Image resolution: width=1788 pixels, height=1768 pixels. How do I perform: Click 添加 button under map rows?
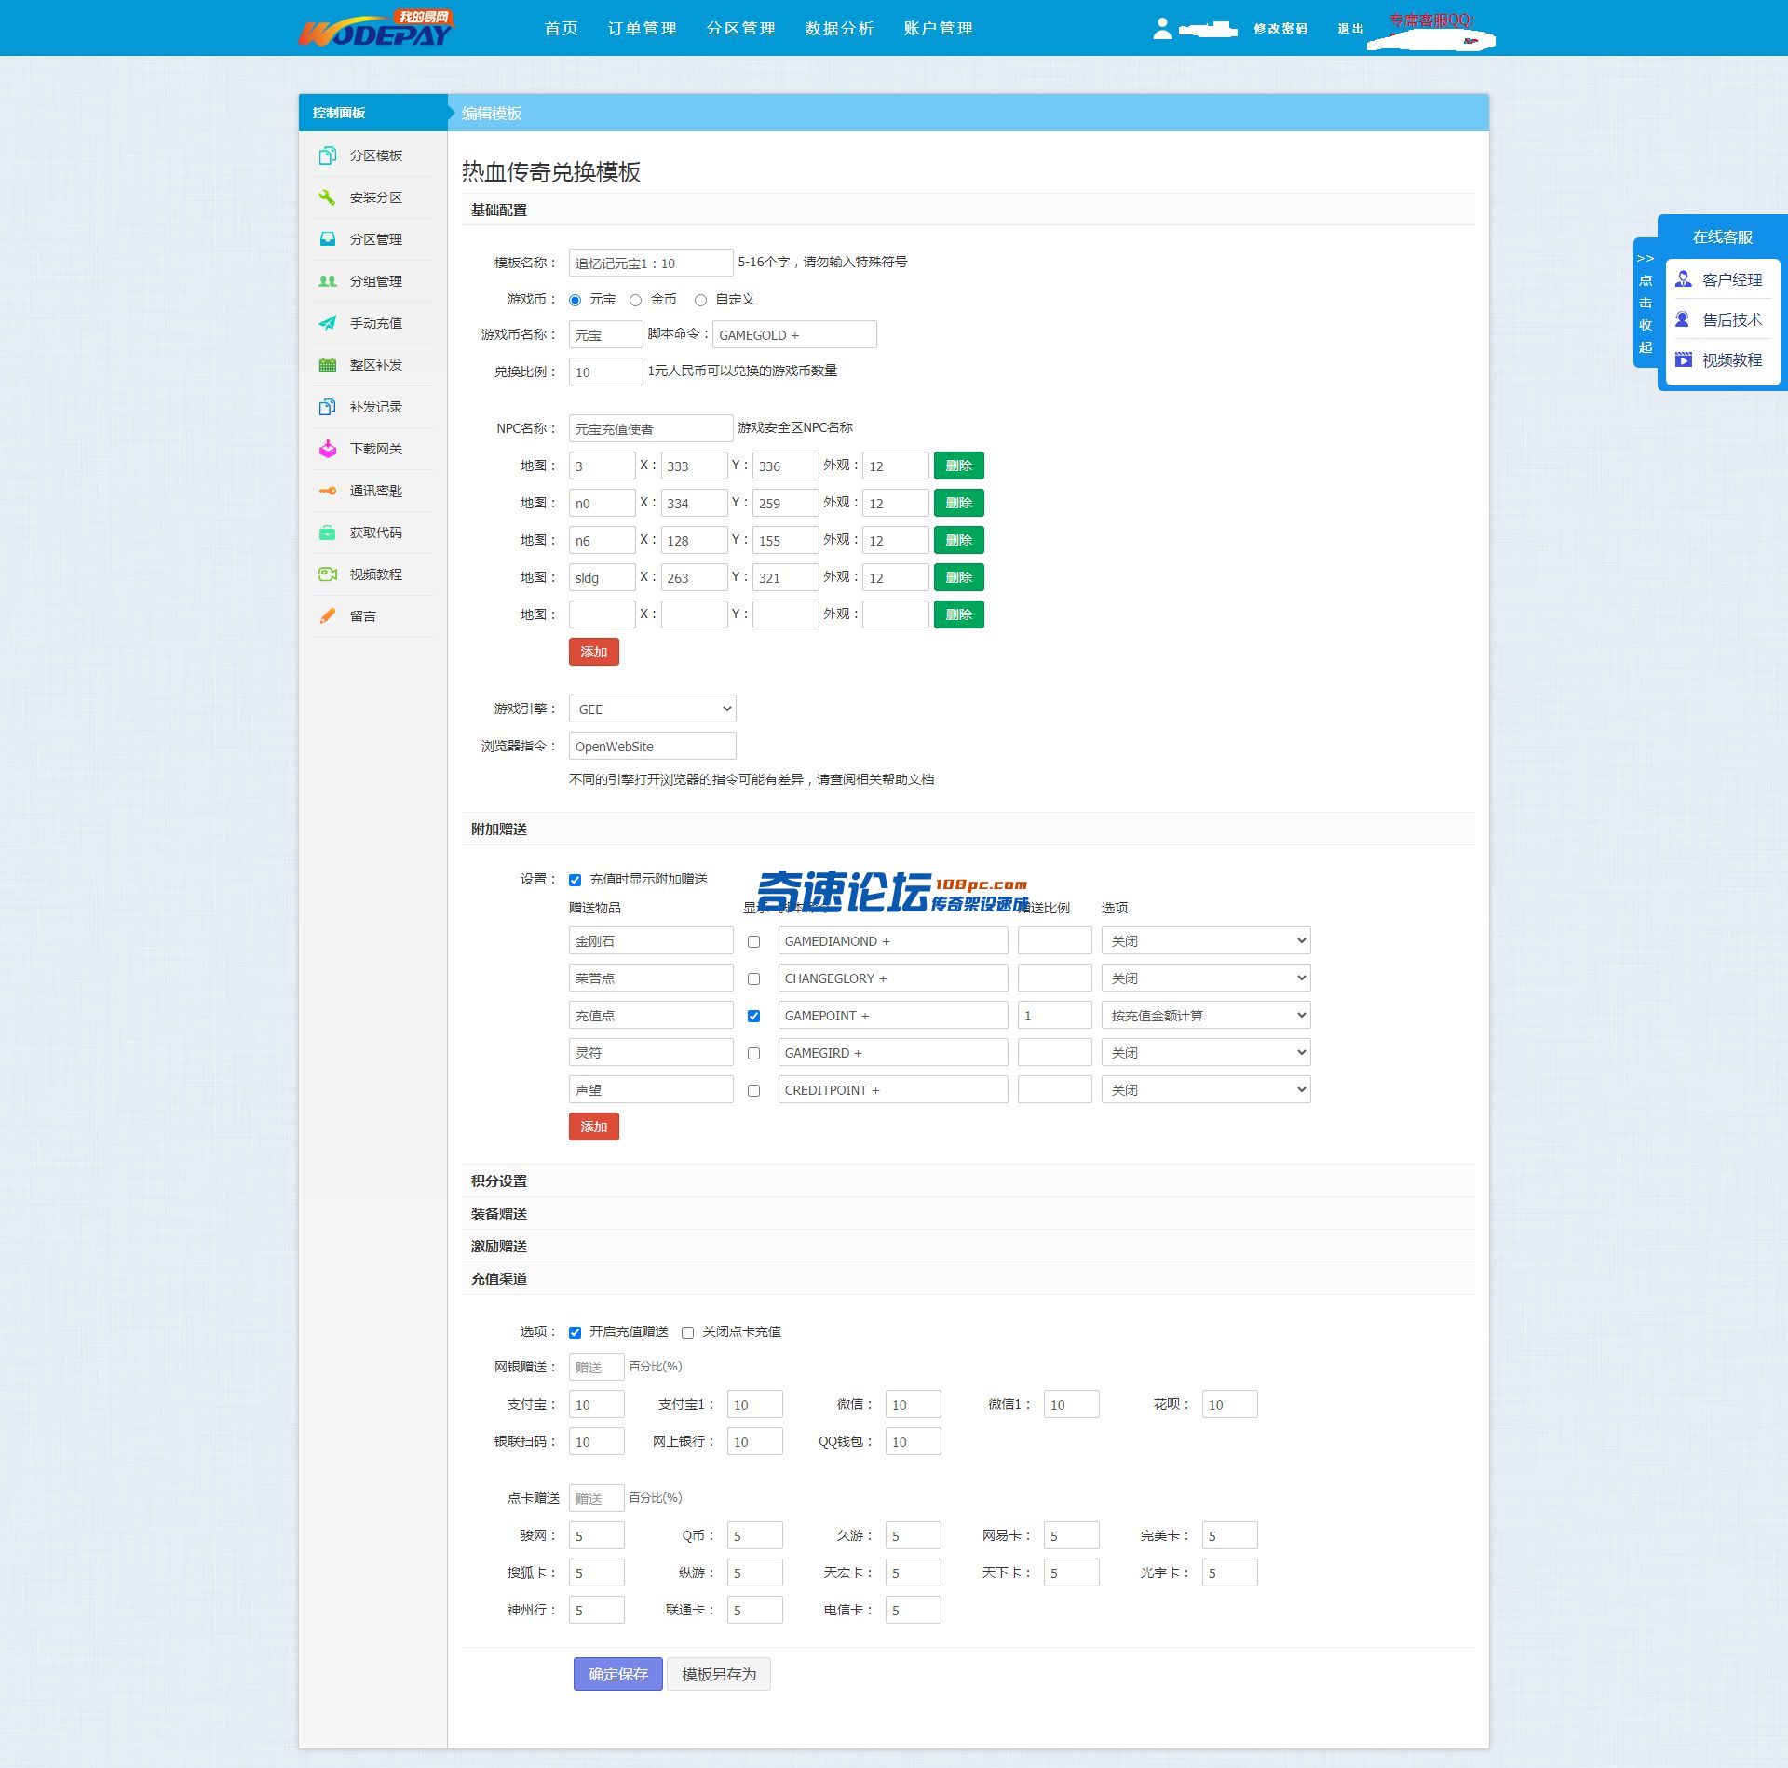click(594, 652)
